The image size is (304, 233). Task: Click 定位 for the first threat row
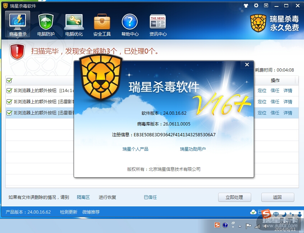pyautogui.click(x=262, y=91)
